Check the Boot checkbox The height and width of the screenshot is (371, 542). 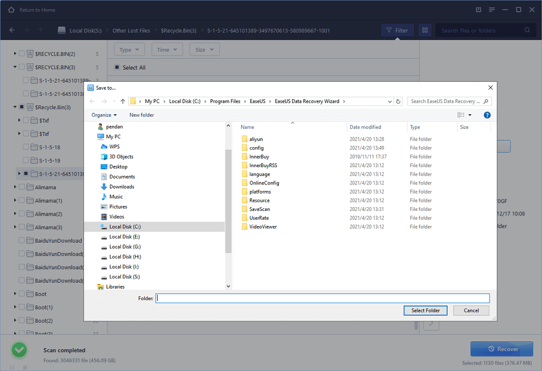pyautogui.click(x=22, y=294)
